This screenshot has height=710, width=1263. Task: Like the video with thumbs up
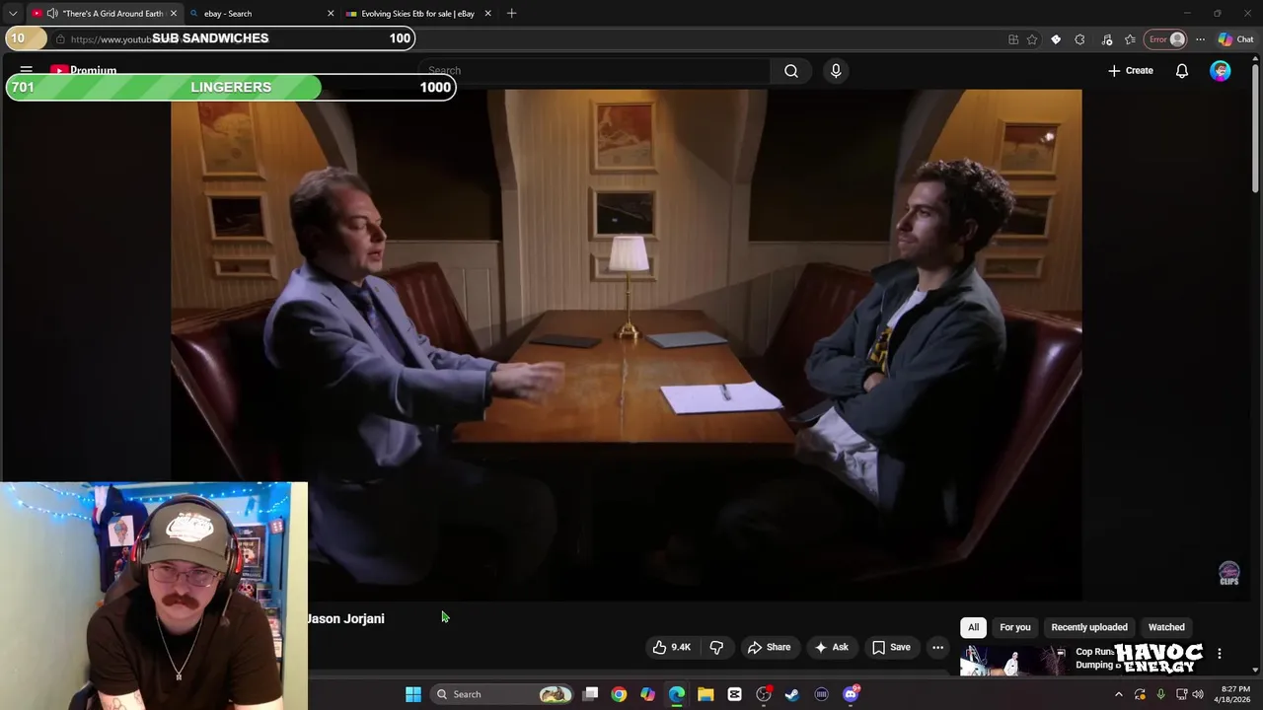tap(671, 647)
